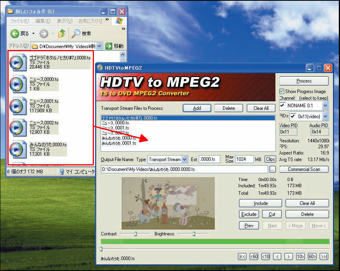Toggle the 0x11(video) PID checkbox

pyautogui.click(x=293, y=116)
